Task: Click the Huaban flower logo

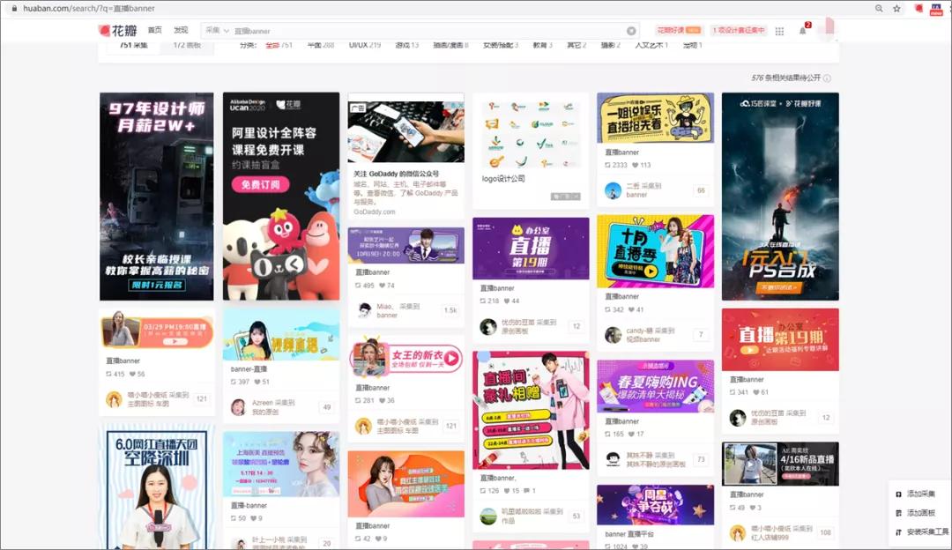Action: click(x=102, y=28)
